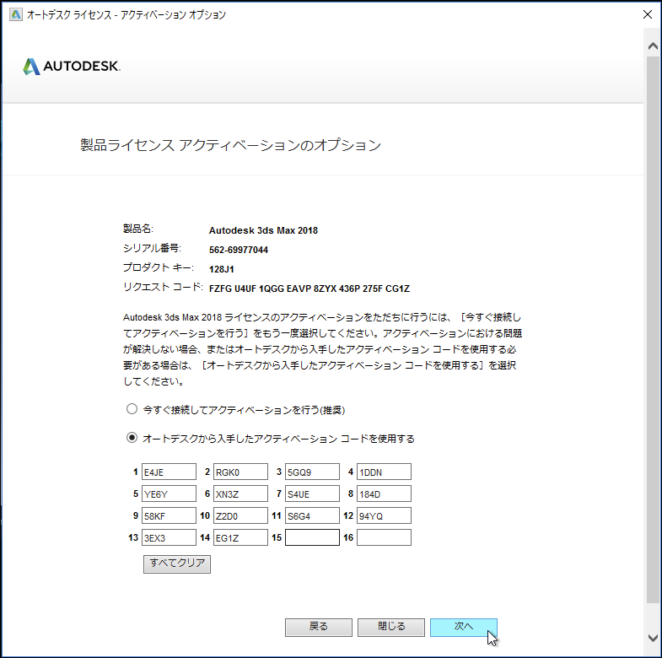This screenshot has width=662, height=658.
Task: Click activation code field 2 containing RGK0
Action: click(x=240, y=472)
